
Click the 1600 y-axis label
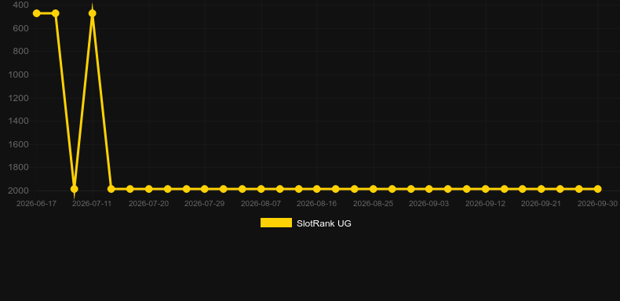[19, 144]
